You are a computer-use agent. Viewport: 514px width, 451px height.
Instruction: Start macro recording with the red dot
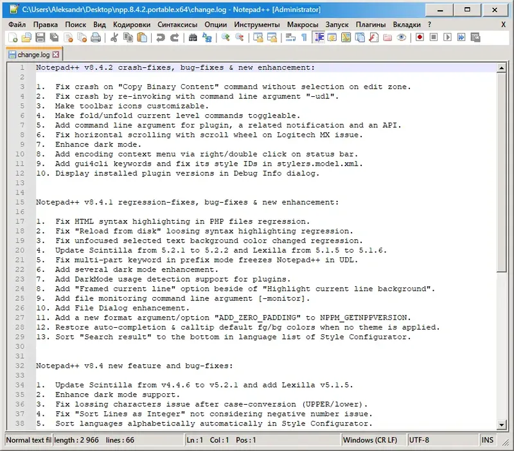[x=420, y=37]
